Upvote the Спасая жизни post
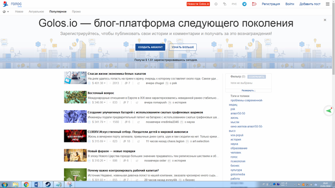This screenshot has width=335, height=188. click(89, 83)
